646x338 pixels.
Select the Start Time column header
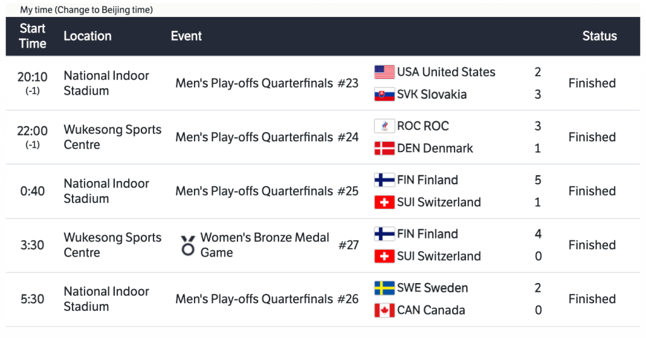pos(33,36)
